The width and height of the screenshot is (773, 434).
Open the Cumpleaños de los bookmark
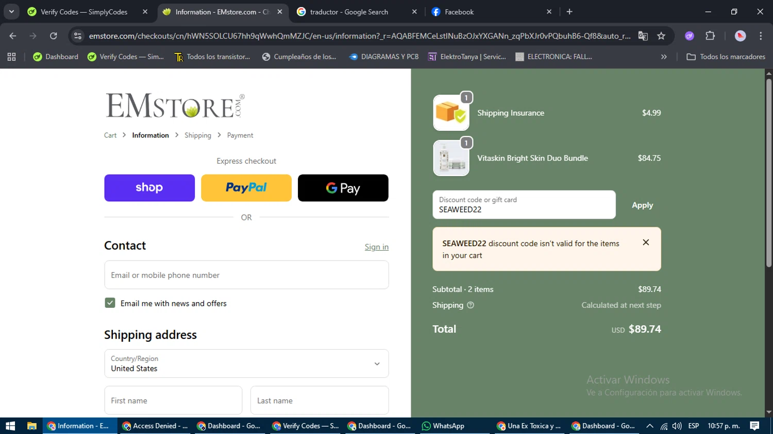point(299,57)
